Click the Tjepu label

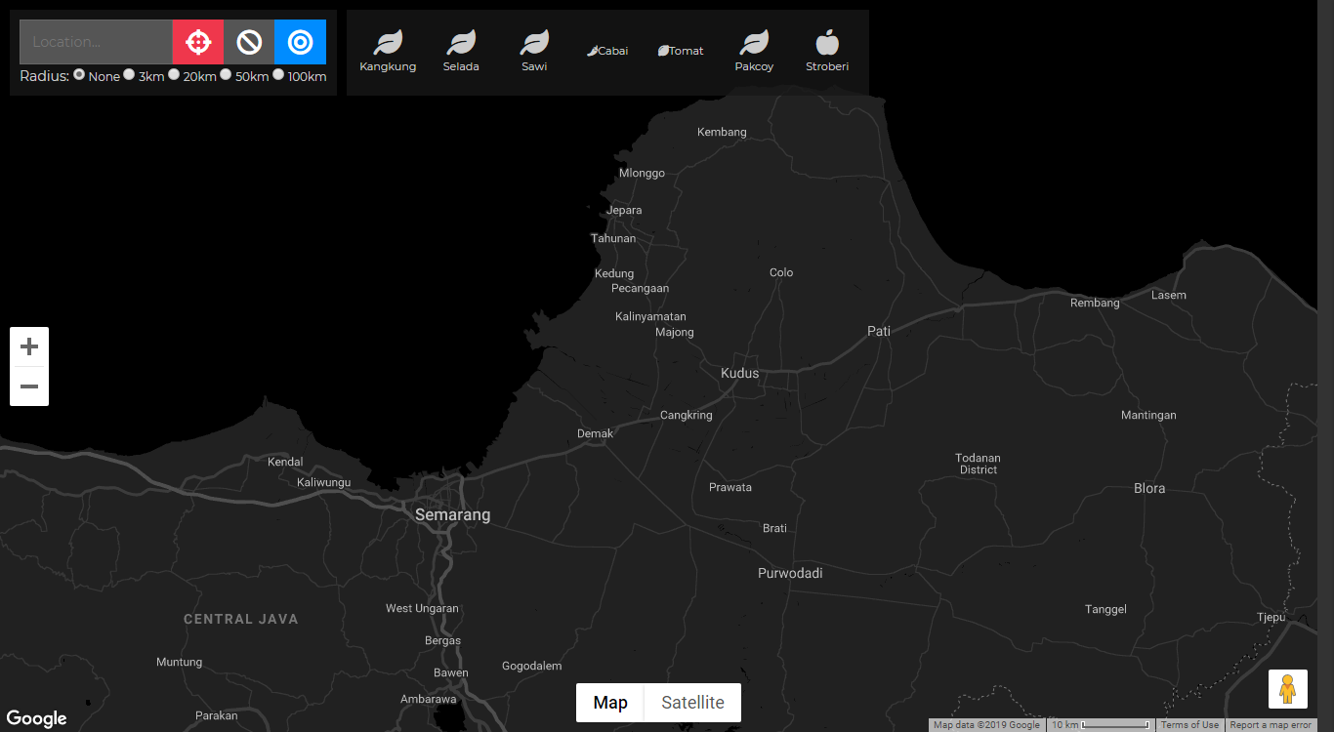click(1271, 617)
